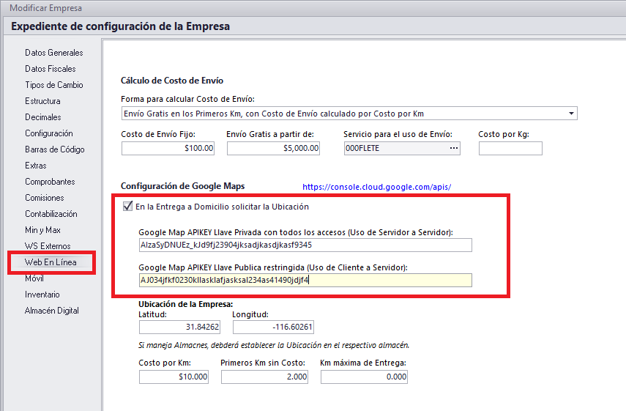The width and height of the screenshot is (626, 411).
Task: Edit the Longitud value field
Action: click(x=273, y=327)
